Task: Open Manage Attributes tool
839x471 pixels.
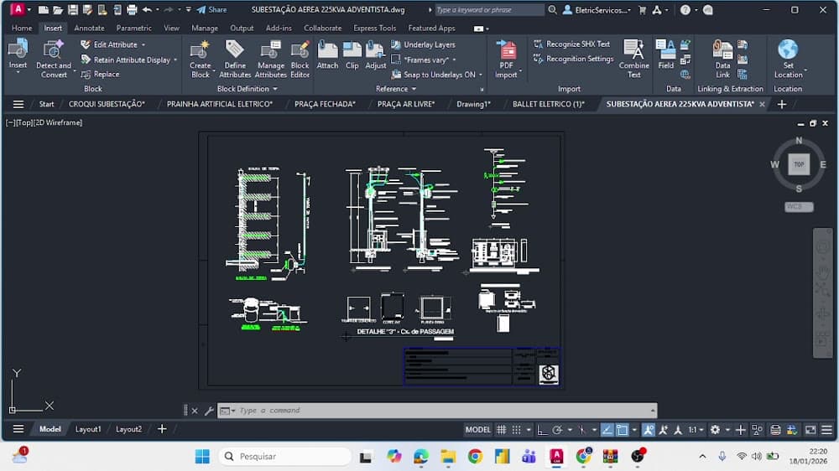Action: 271,59
